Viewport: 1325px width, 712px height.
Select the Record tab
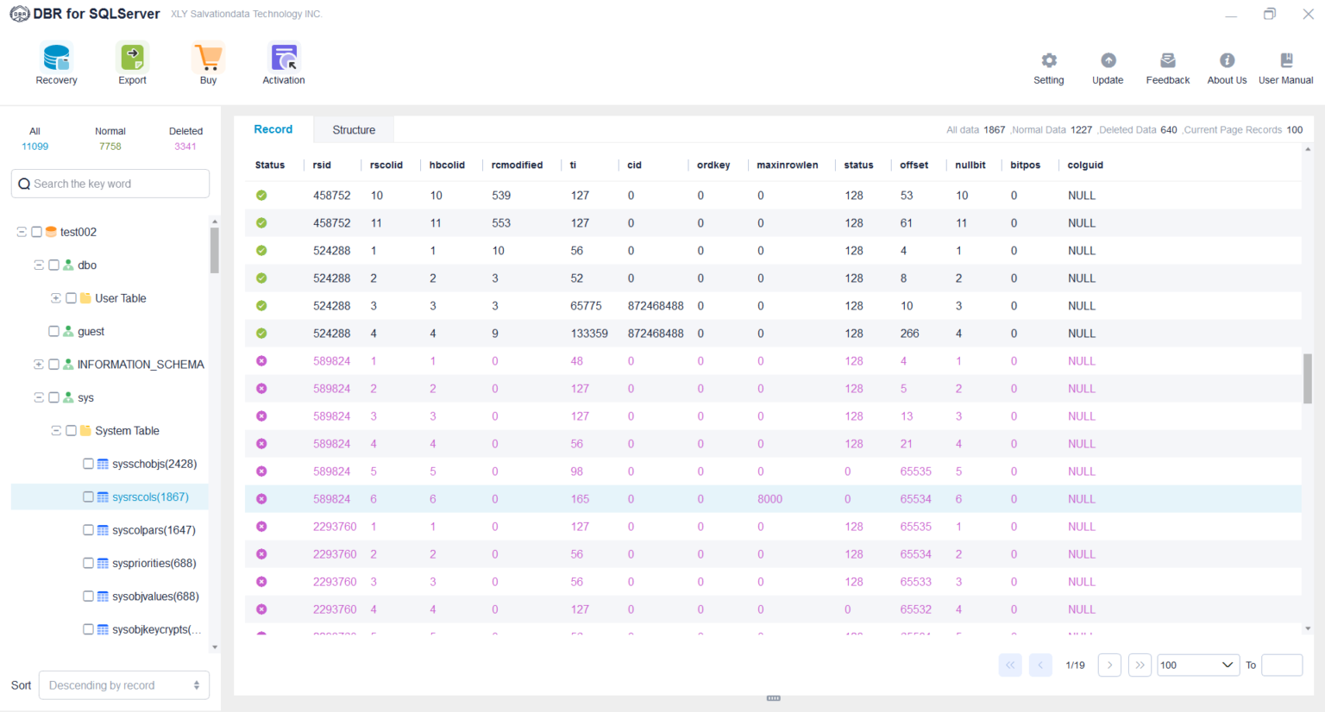coord(273,129)
